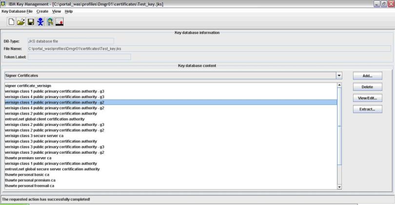This screenshot has width=395, height=205.
Task: Select 'entrust.net global secure server certification authority'
Action: pyautogui.click(x=171, y=169)
